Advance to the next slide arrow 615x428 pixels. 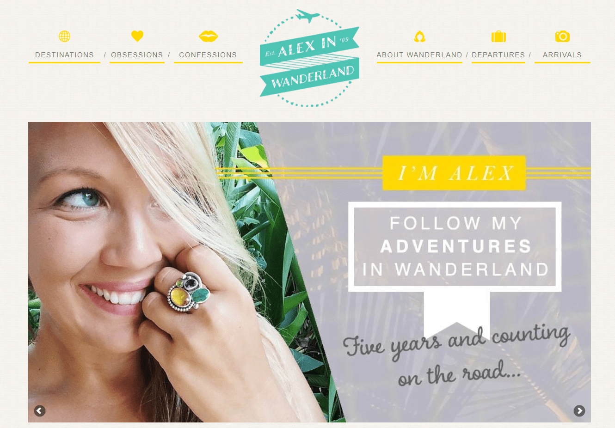click(x=579, y=410)
